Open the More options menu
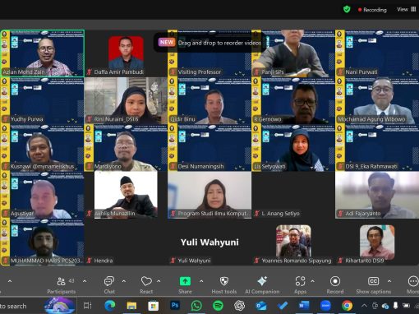Image resolution: width=419 pixels, height=314 pixels. 413,285
